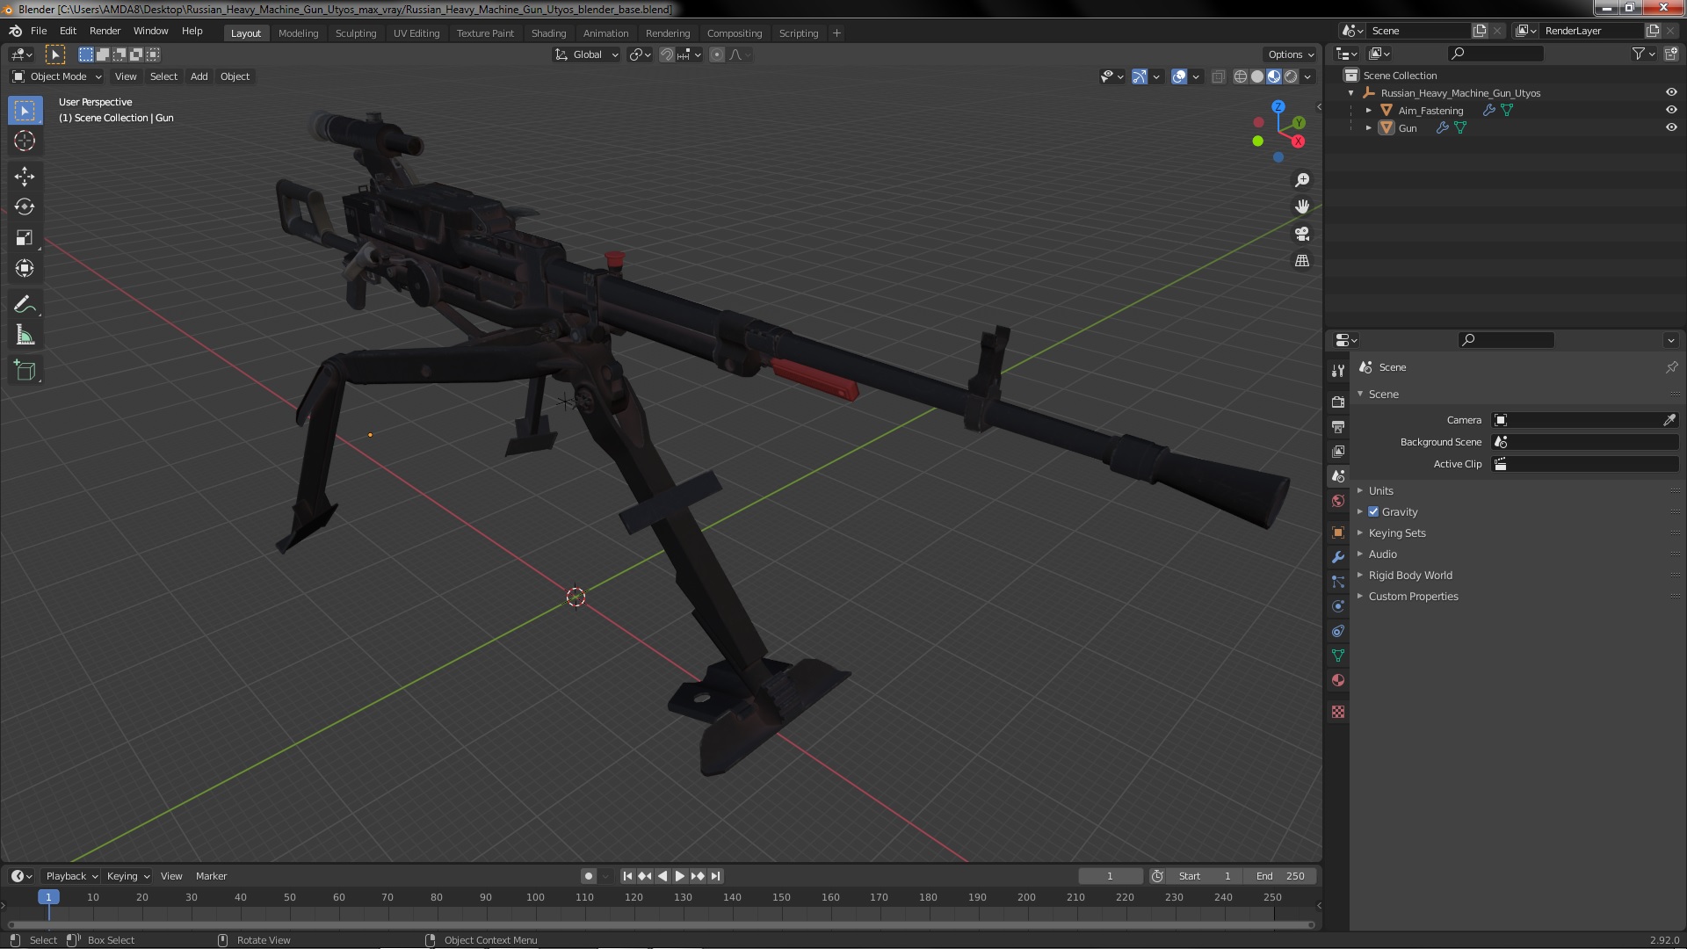Viewport: 1687px width, 949px height.
Task: Open the Modifier properties wrench tab
Action: (x=1338, y=557)
